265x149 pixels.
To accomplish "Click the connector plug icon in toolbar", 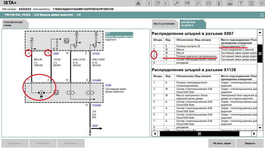I will [197, 3].
